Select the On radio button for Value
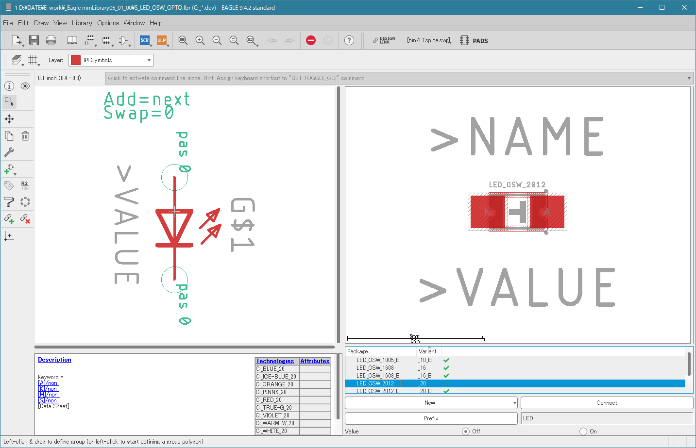696x448 pixels. tap(583, 431)
